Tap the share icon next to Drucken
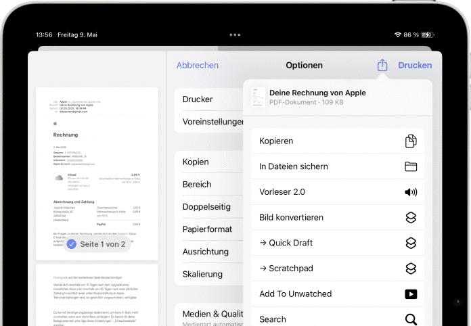Viewport: 471px width, 326px height. 382,65
